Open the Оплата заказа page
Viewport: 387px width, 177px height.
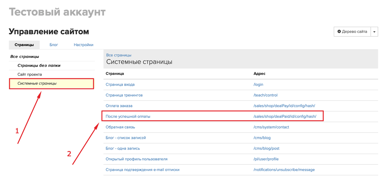click(x=119, y=106)
